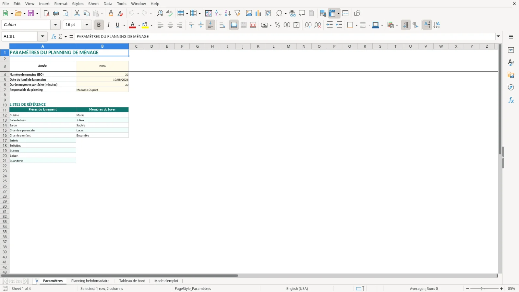Clear direct formatting

120,13
